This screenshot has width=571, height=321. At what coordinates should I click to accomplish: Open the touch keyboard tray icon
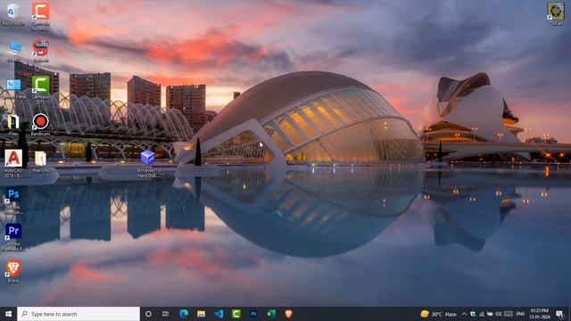509,314
